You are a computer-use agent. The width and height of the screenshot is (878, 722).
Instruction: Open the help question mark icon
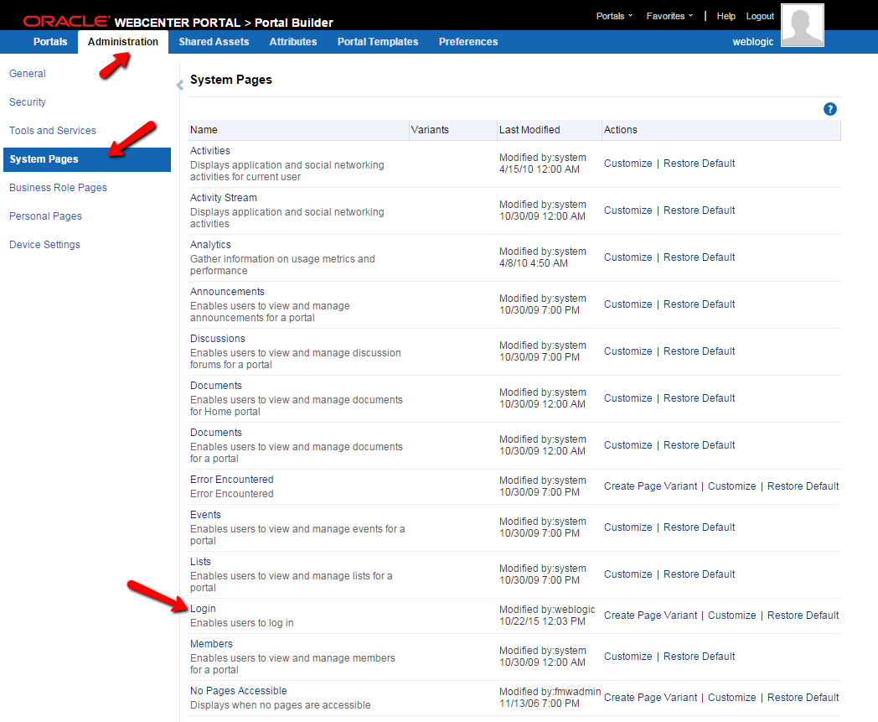point(830,109)
